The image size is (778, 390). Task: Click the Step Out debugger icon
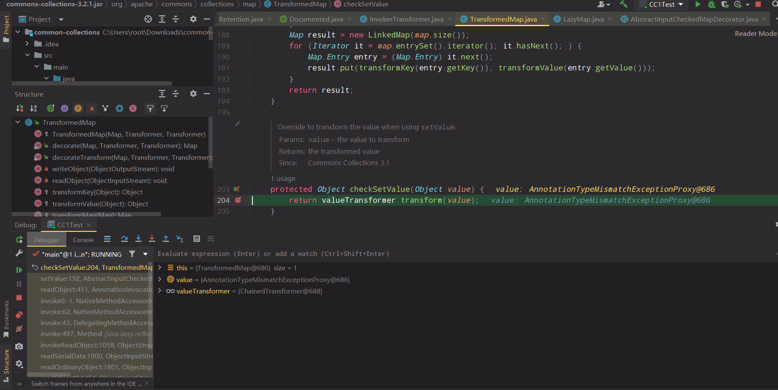(x=166, y=239)
